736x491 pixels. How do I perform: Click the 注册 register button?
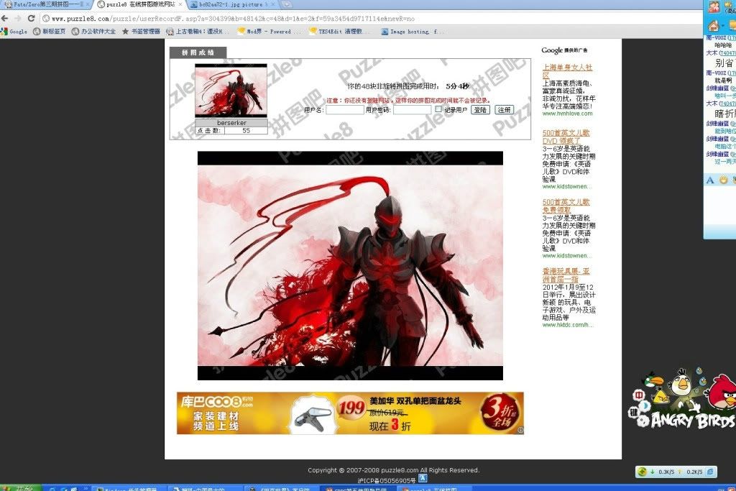(x=504, y=110)
